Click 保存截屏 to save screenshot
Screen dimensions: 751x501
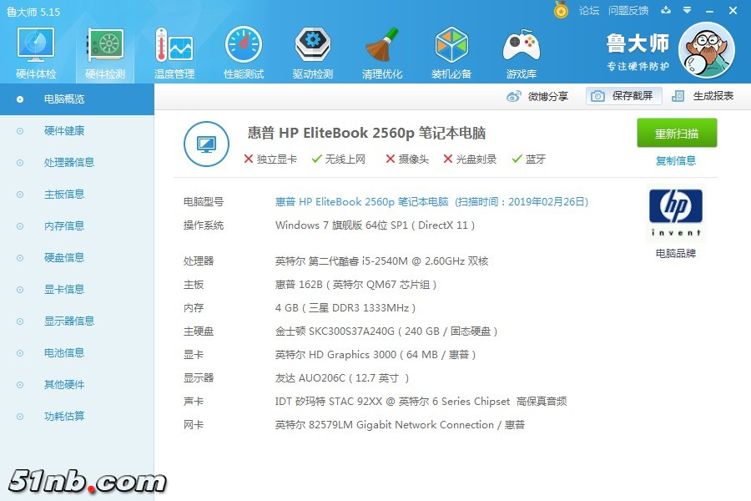[623, 96]
